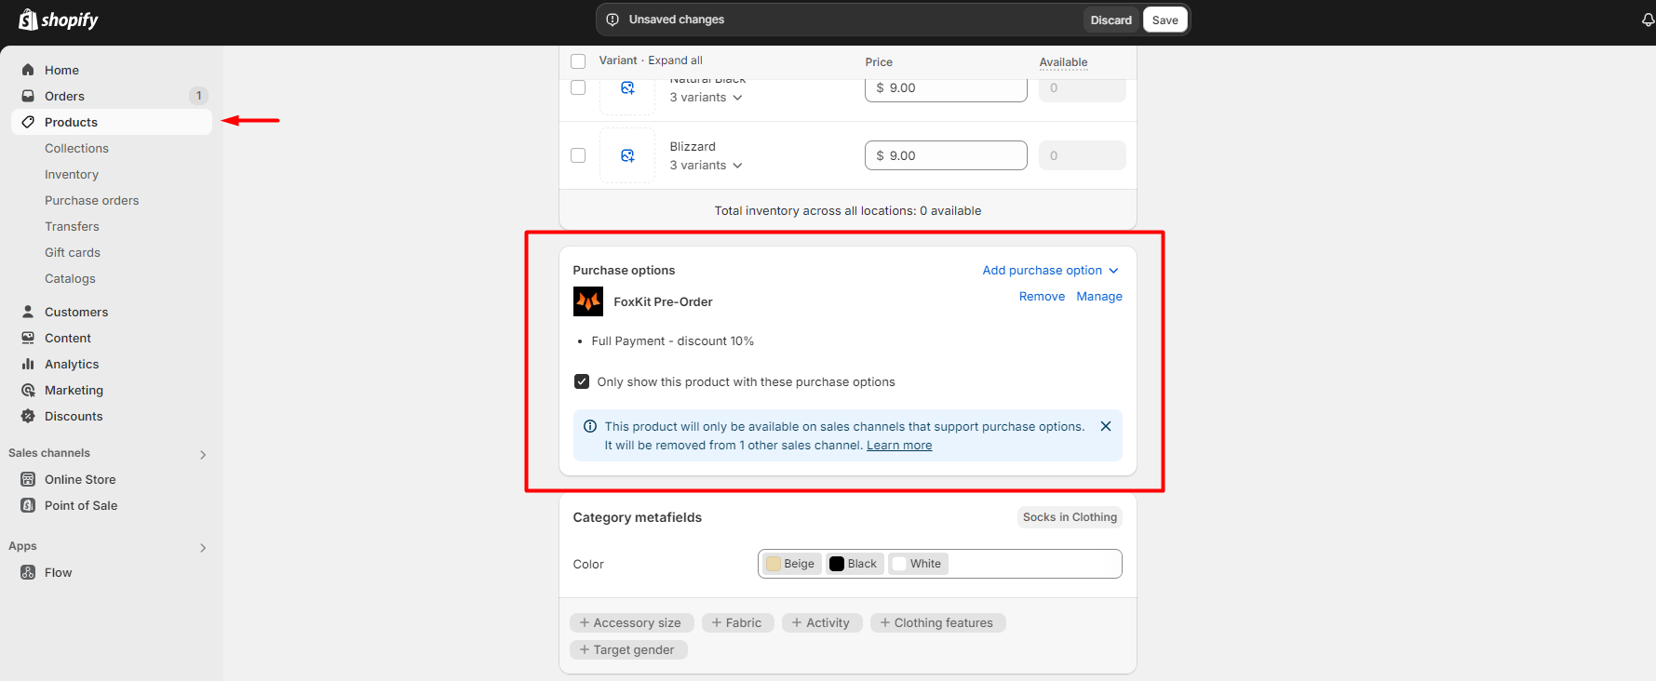Add Activity metafield
The width and height of the screenshot is (1656, 681).
(822, 623)
